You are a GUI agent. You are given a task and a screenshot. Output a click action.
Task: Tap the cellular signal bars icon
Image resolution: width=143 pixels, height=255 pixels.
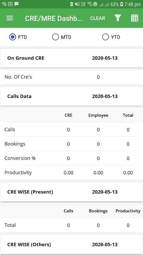point(104,4)
